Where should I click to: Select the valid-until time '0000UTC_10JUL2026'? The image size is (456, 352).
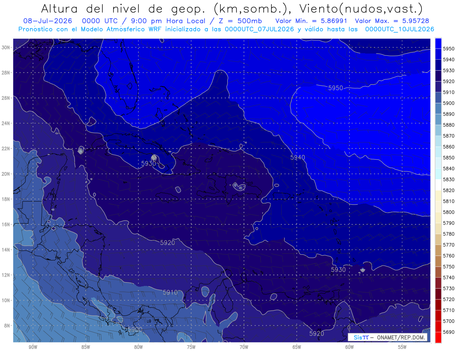399,29
